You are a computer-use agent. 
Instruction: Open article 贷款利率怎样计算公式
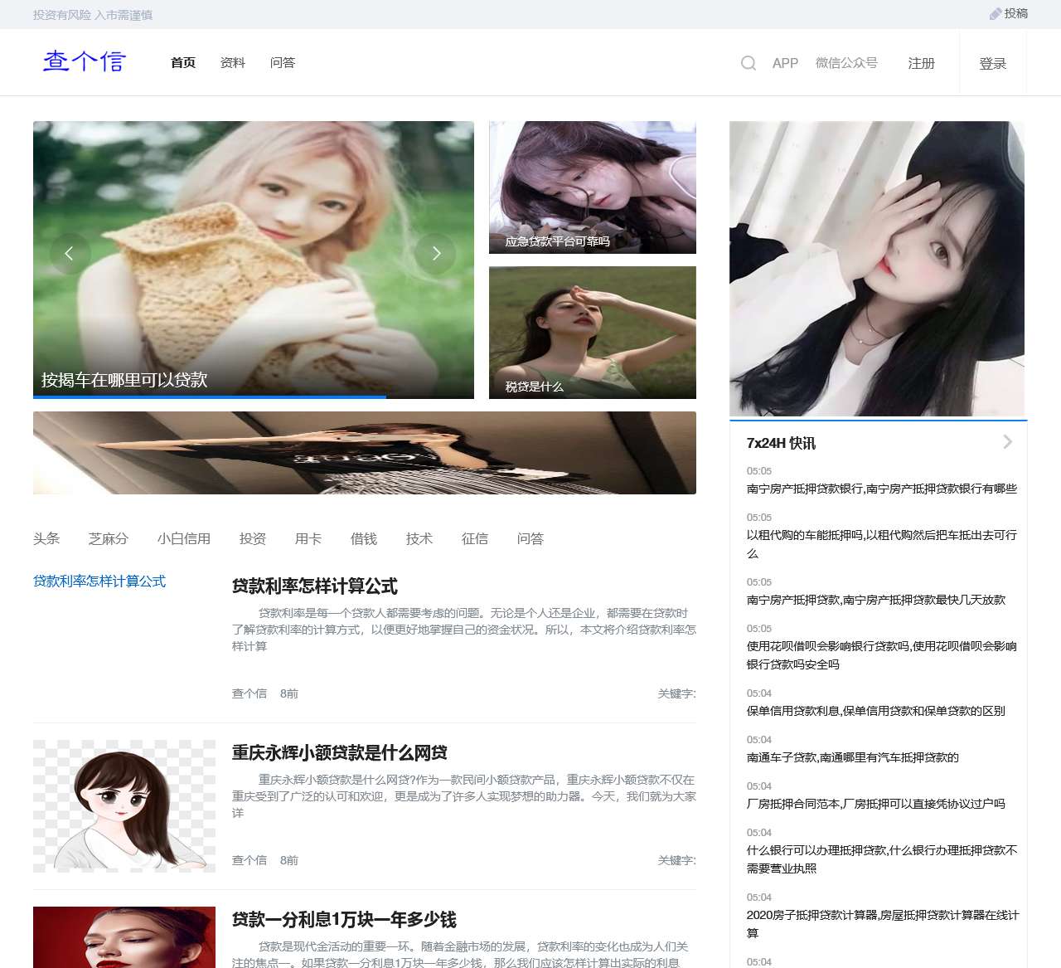[x=314, y=586]
